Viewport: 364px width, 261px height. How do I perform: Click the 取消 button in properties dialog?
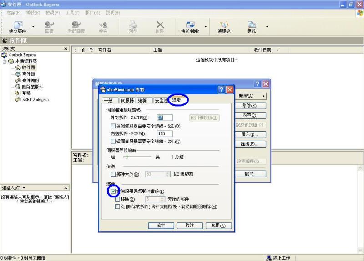click(190, 226)
